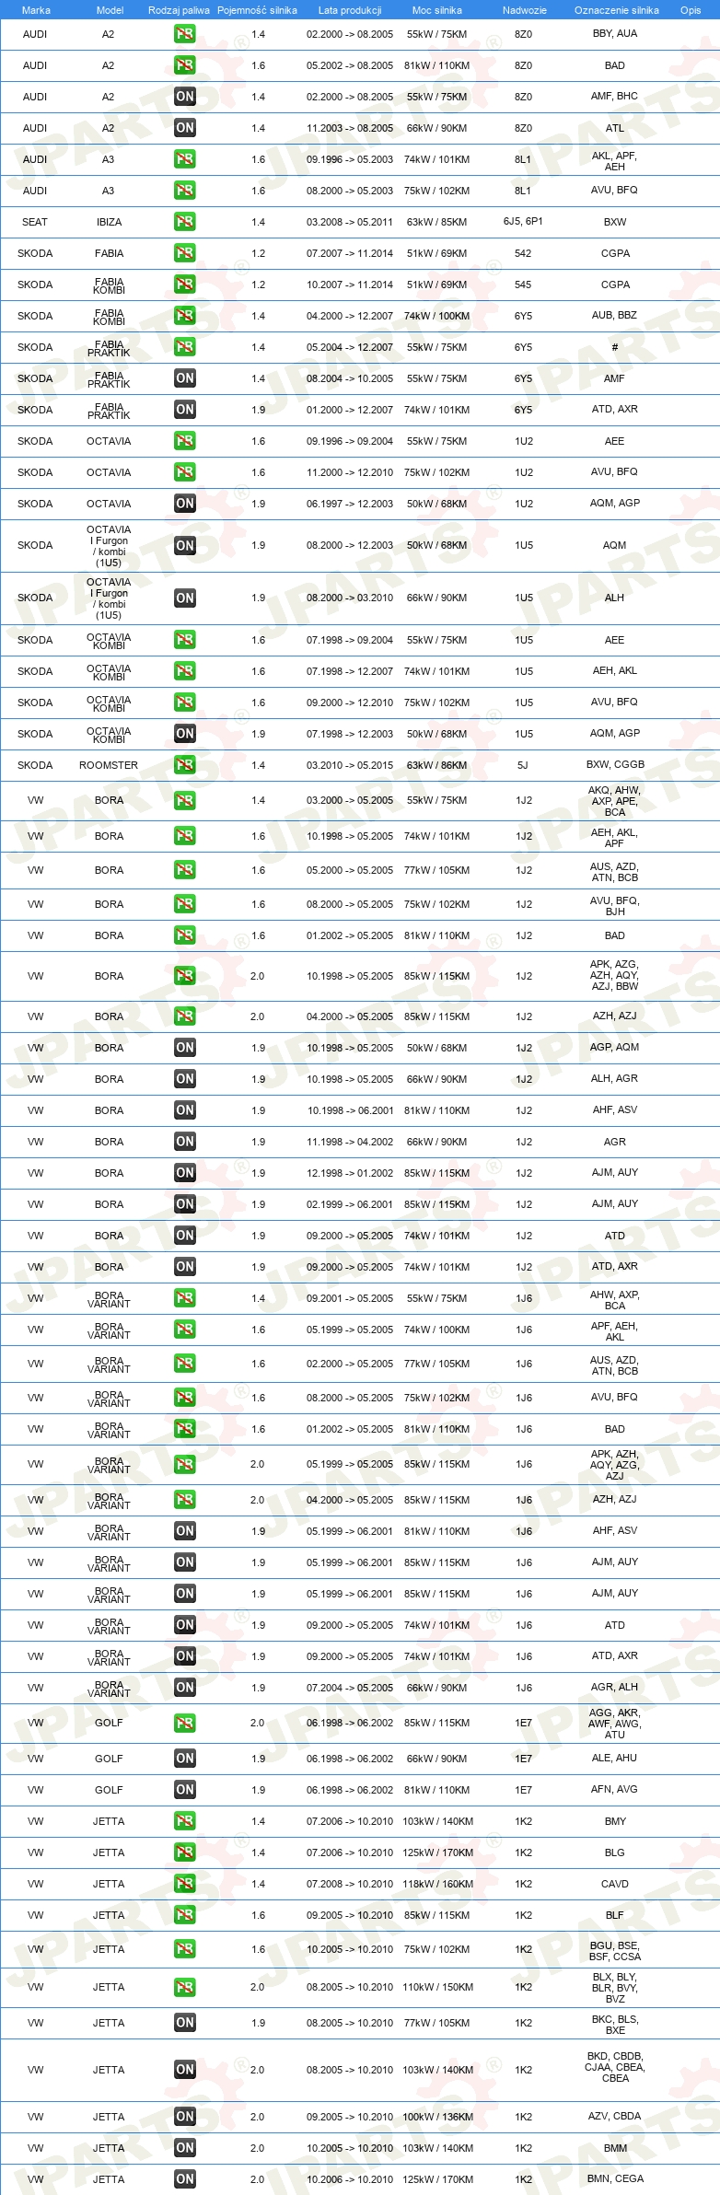The image size is (720, 2195).
Task: Click the diesel icon for VW BORA AHF, ASV
Action: pyautogui.click(x=184, y=1110)
